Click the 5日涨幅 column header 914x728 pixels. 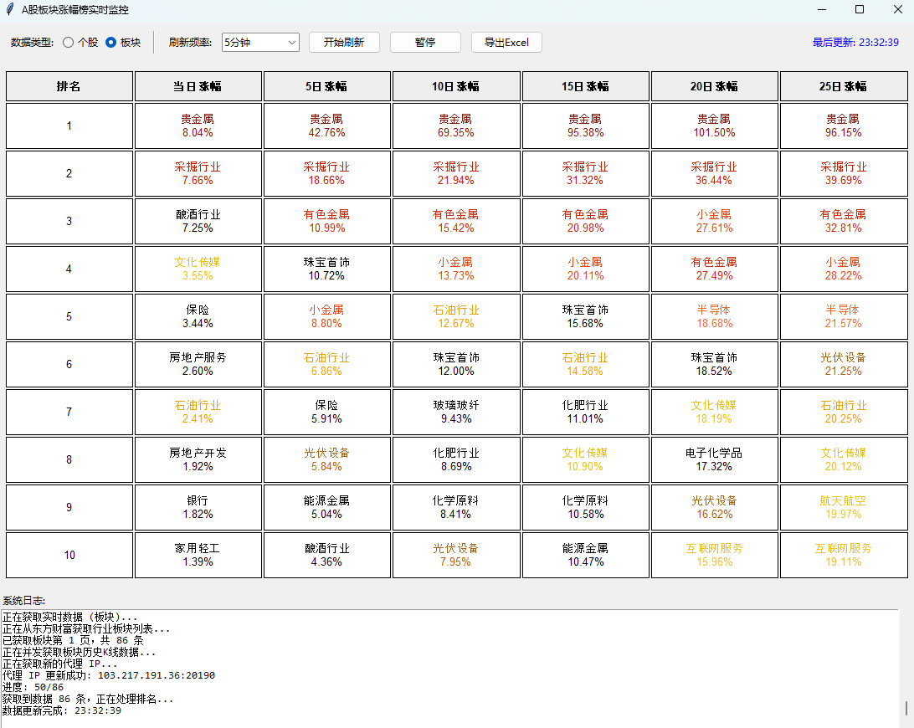pos(327,86)
